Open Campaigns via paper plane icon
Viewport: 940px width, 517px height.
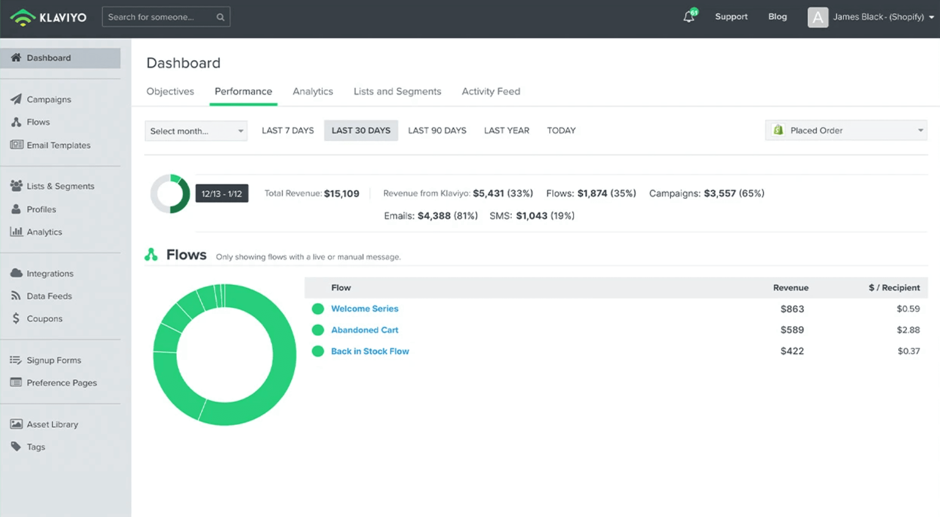16,99
